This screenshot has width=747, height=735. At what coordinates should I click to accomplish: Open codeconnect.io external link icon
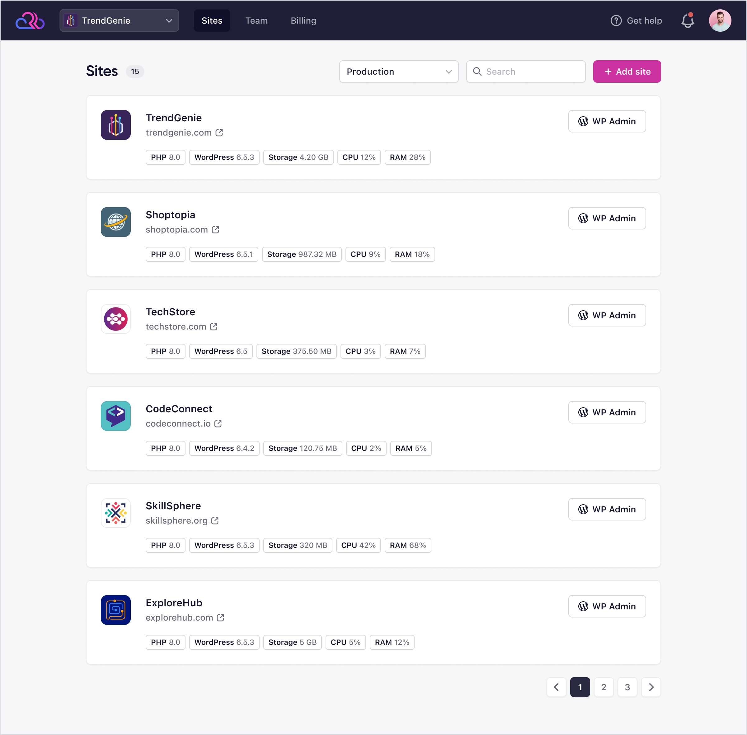[218, 423]
